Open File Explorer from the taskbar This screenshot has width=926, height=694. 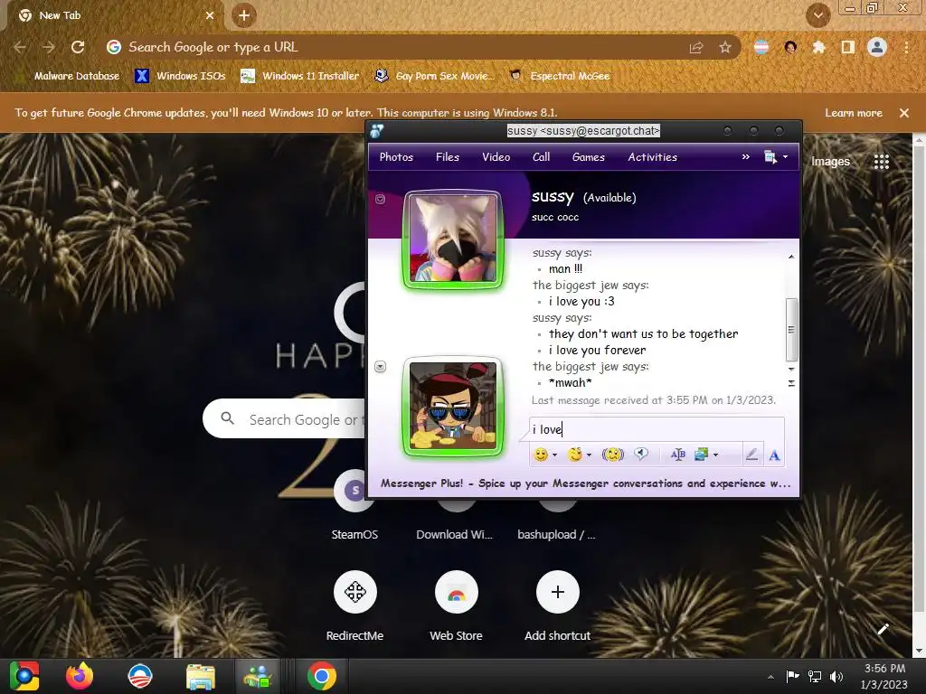pyautogui.click(x=201, y=676)
